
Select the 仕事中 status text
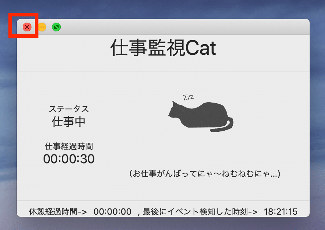click(68, 121)
